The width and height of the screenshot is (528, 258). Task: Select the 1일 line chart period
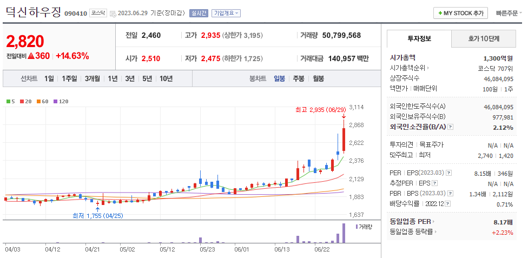[x=49, y=78]
